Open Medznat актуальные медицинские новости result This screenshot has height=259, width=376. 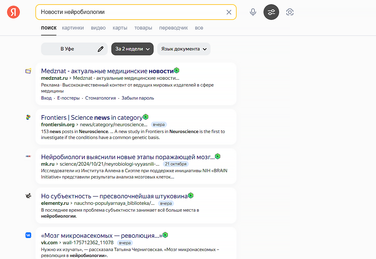point(107,71)
